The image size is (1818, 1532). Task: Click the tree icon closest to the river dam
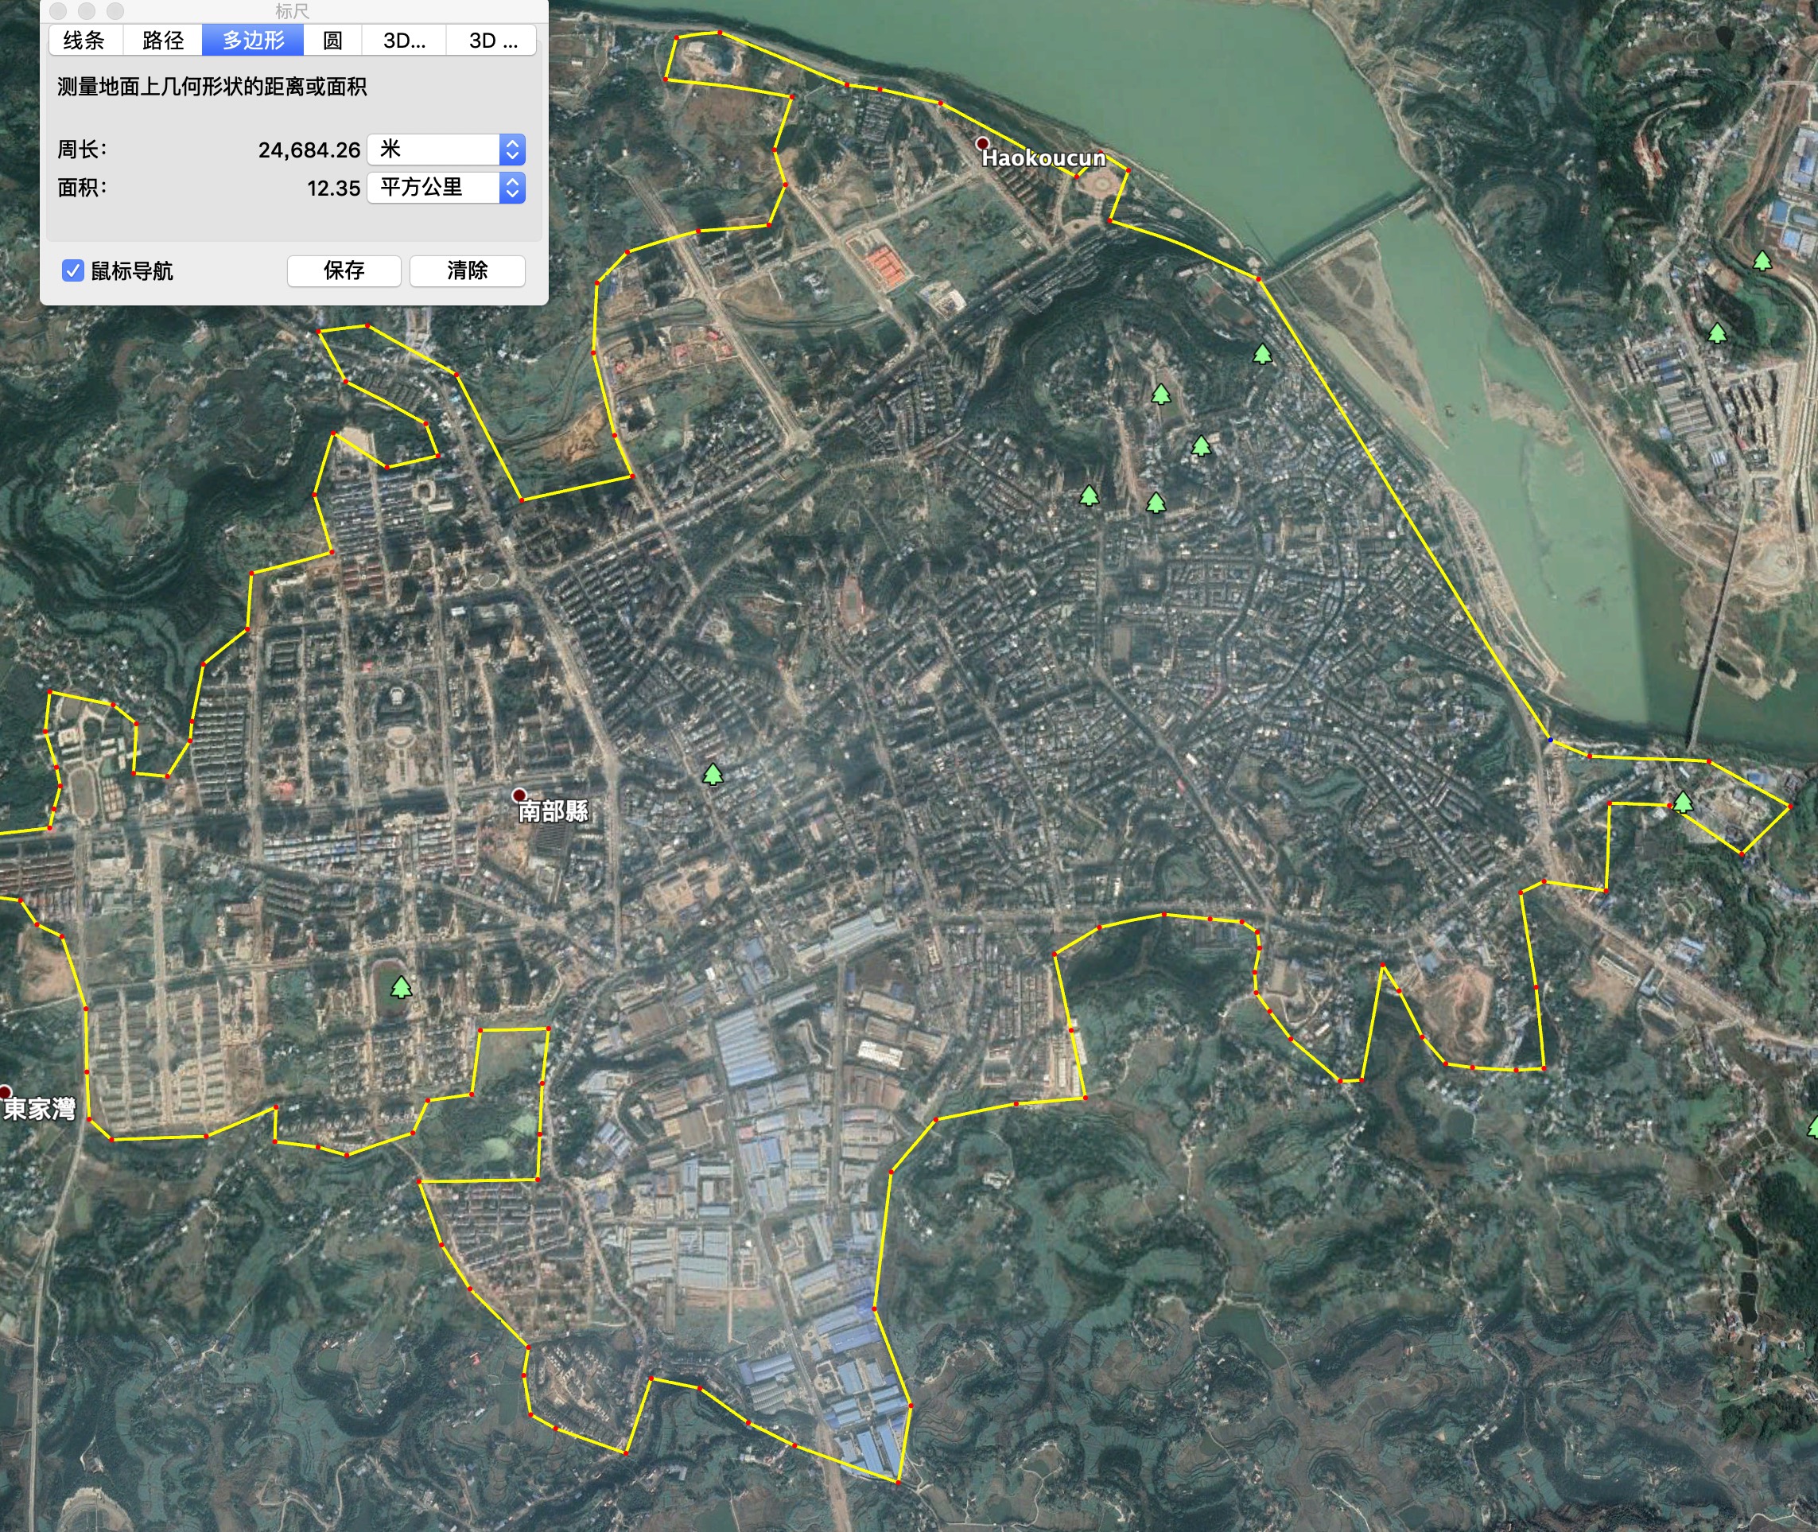coord(1262,353)
